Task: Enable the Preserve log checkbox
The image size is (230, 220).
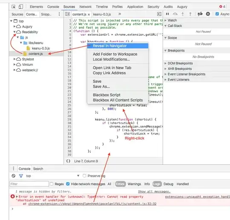Action: tap(84, 176)
